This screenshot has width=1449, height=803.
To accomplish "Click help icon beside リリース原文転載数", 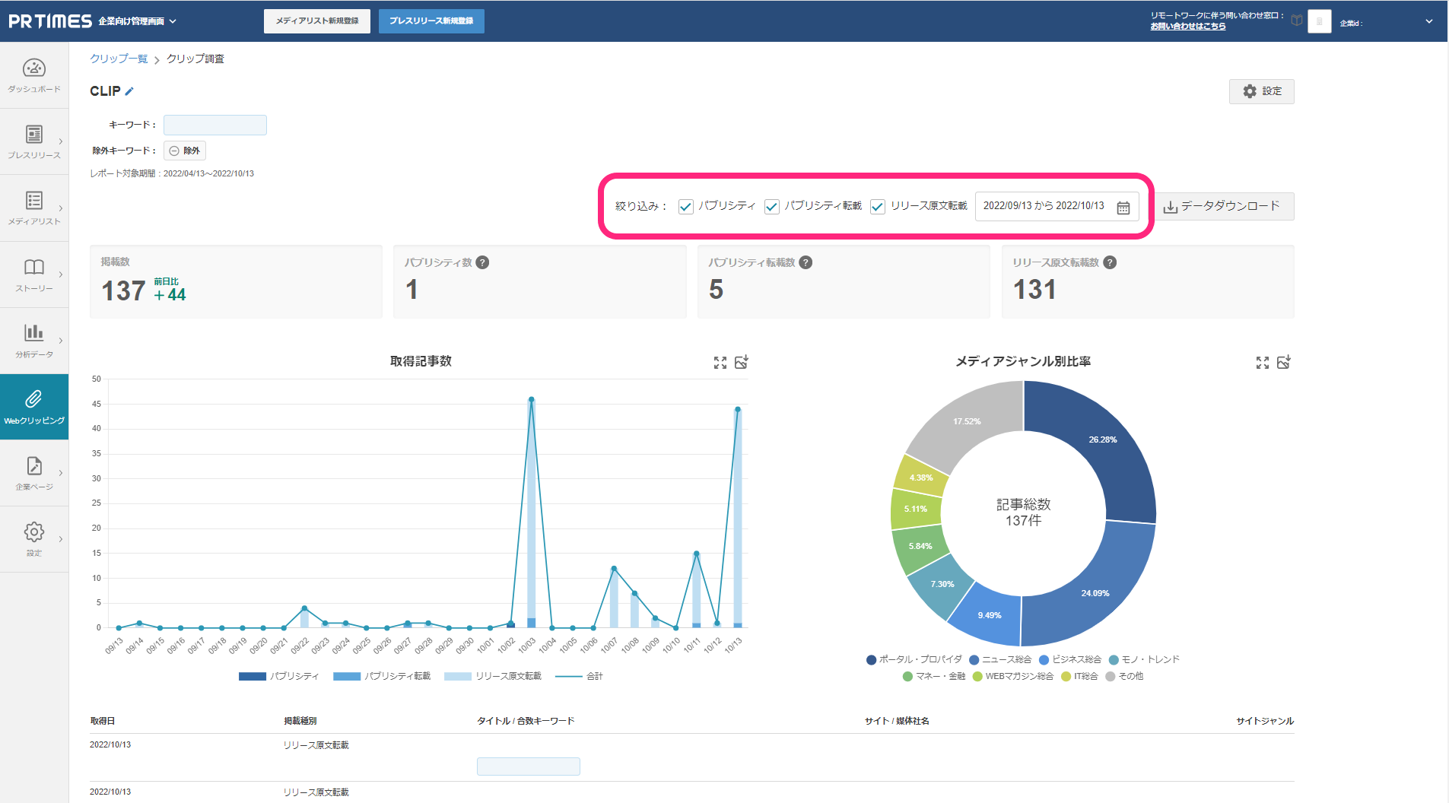I will pos(1110,262).
